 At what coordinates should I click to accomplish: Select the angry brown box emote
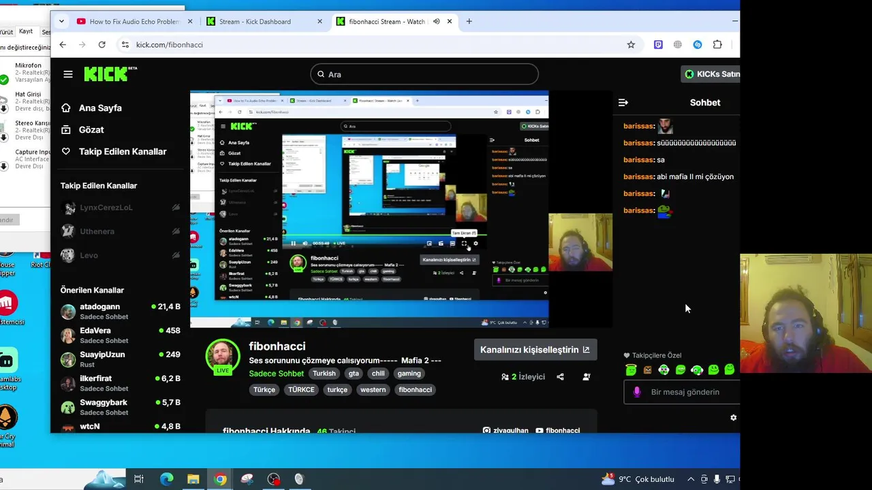[647, 370]
